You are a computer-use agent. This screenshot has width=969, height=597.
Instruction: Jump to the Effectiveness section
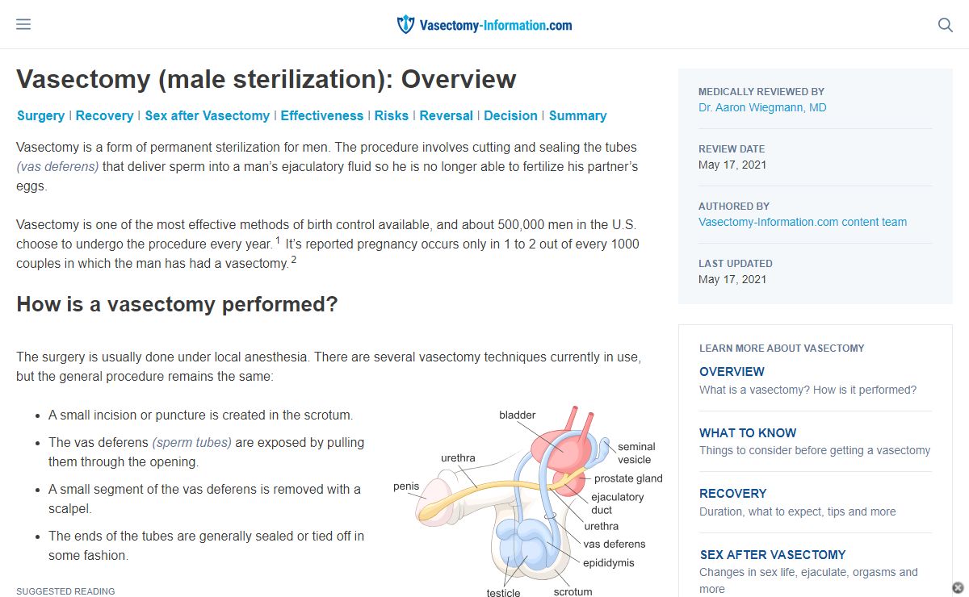point(322,115)
